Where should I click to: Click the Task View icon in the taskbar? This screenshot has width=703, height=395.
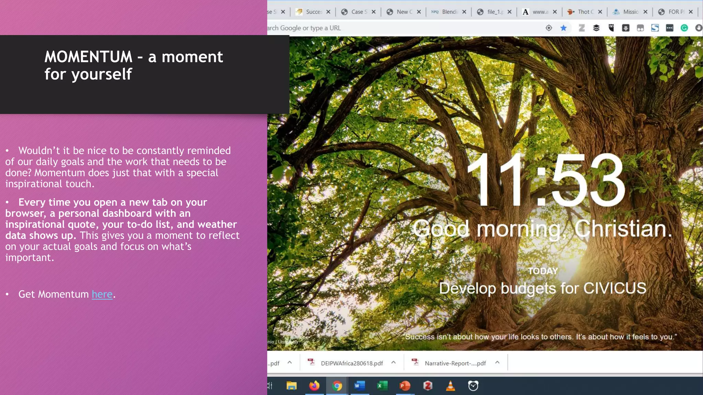(x=270, y=386)
